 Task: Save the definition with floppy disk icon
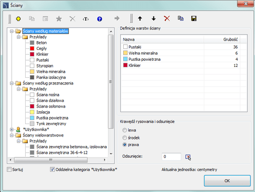(x=194, y=19)
